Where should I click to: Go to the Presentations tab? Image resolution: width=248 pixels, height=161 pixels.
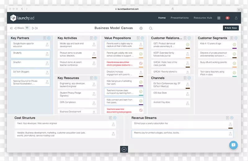tap(179, 18)
